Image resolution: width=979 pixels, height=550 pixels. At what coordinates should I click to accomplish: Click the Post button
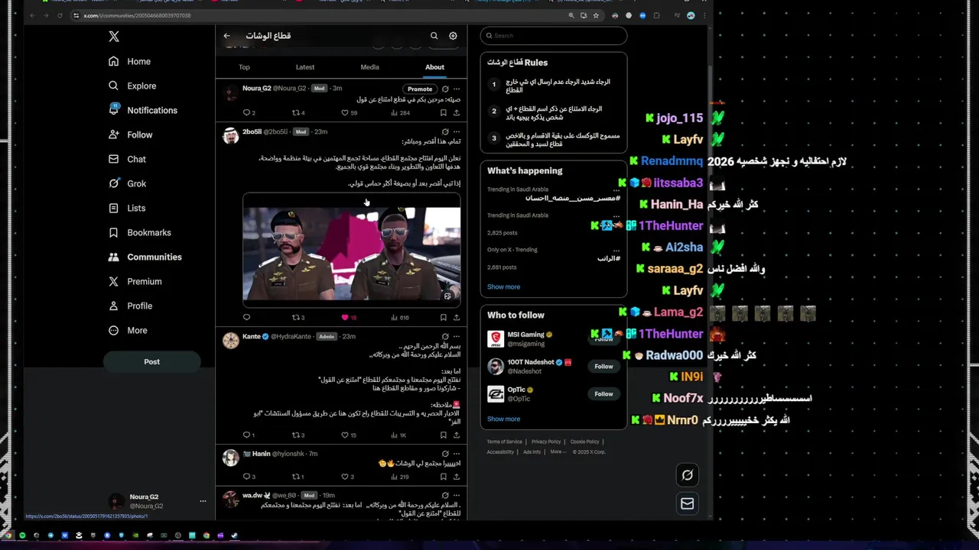(x=152, y=361)
